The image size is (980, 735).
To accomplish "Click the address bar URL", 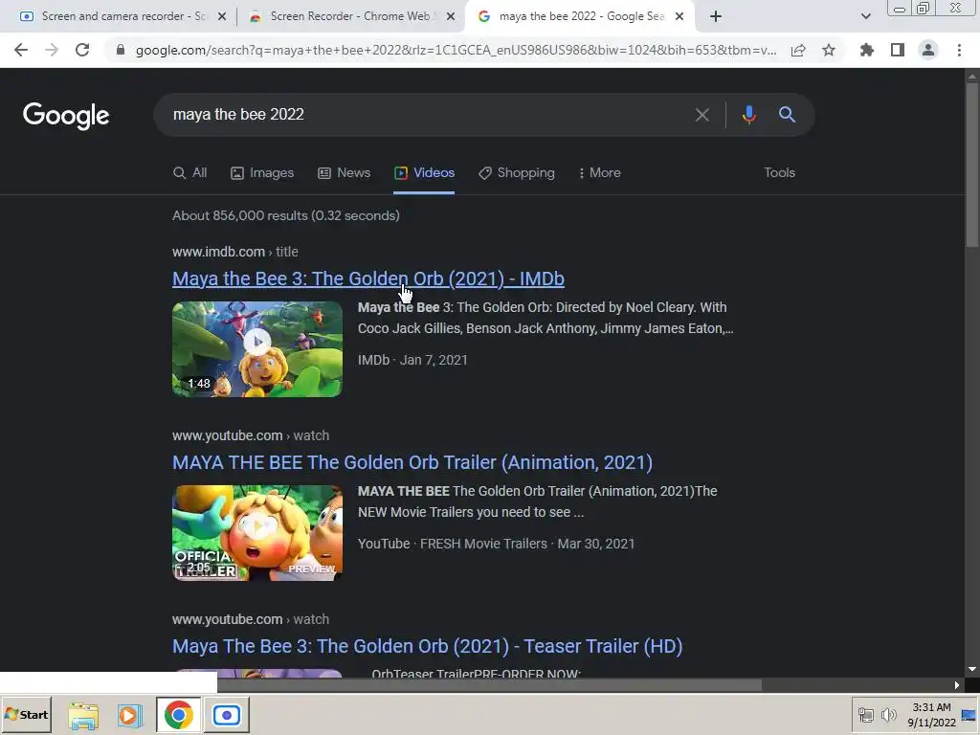I will [456, 50].
